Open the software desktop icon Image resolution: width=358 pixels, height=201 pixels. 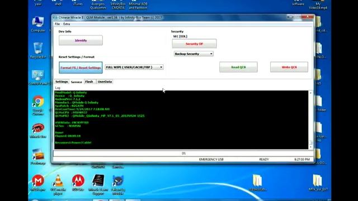click(298, 3)
